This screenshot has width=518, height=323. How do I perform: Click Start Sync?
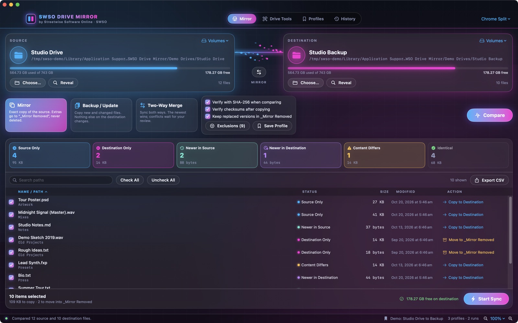click(x=486, y=299)
